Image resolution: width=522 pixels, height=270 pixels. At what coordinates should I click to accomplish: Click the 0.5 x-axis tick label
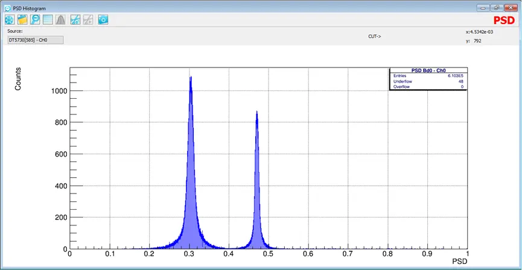269,254
